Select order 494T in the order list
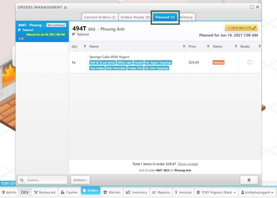Screen dimensions: 277x198 tap(42, 32)
